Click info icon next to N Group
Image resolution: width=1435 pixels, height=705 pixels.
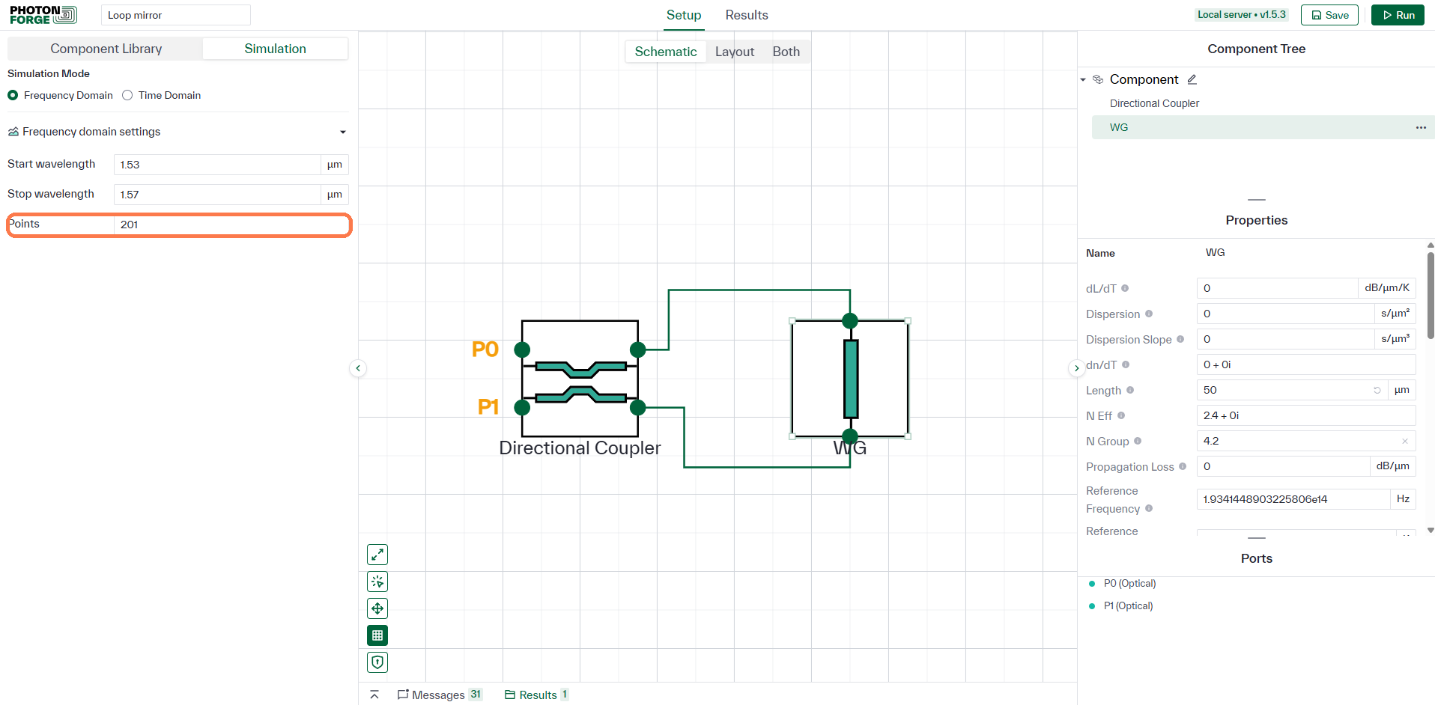point(1138,441)
